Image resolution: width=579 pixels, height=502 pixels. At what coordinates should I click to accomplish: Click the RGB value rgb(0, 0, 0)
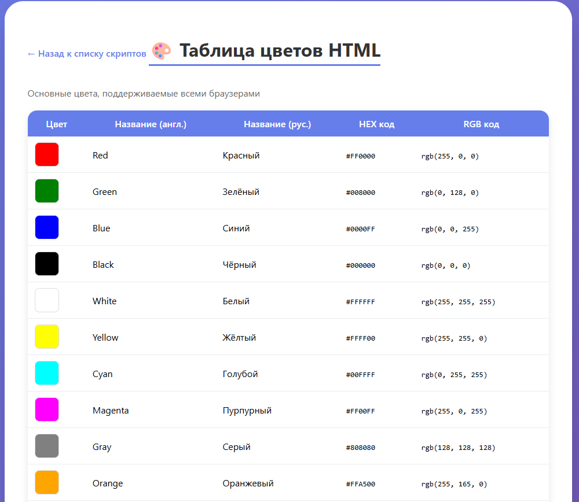tap(446, 265)
